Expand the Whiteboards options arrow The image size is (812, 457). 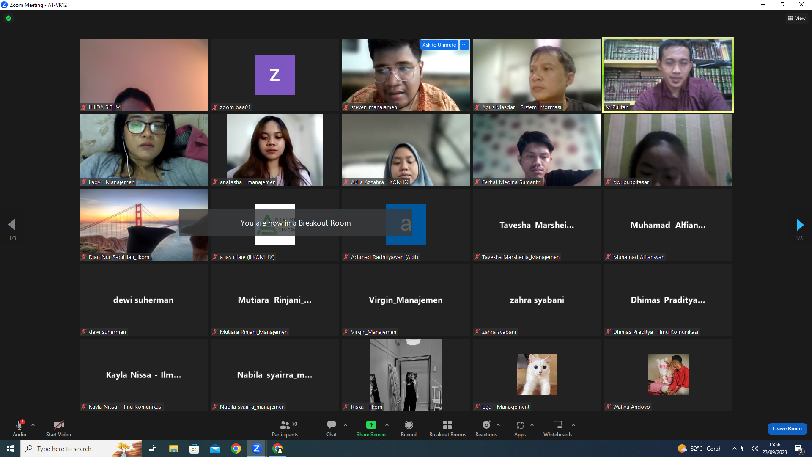[x=573, y=425]
